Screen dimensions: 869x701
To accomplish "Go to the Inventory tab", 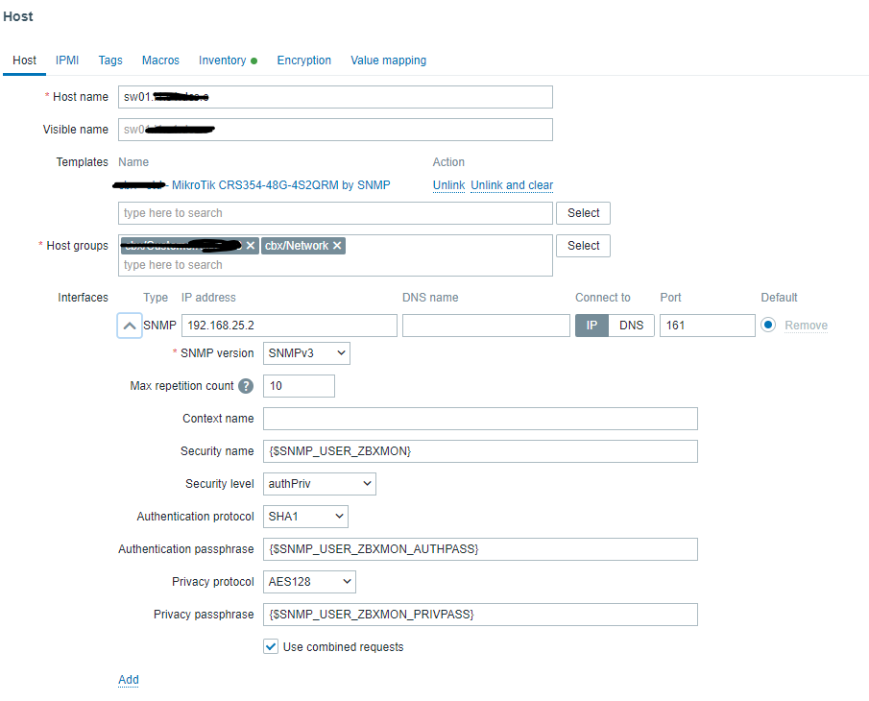I will [x=223, y=60].
